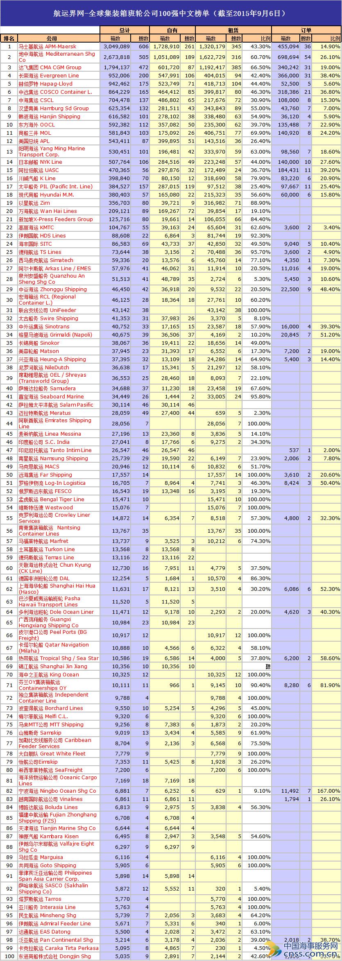Image resolution: width=342 pixels, height=961 pixels.
Task: Select the 商船三井 MOL company cell
Action: point(35,133)
